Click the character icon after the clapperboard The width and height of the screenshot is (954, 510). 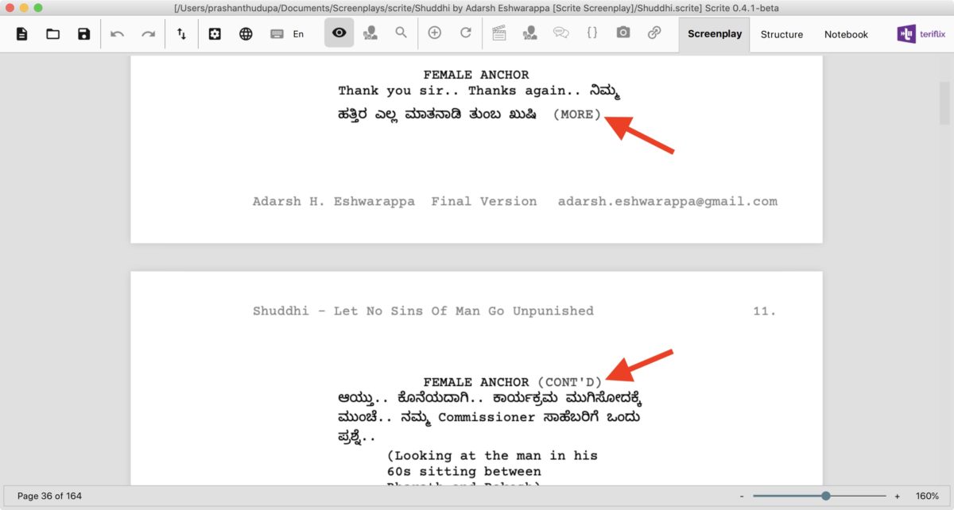pos(530,33)
